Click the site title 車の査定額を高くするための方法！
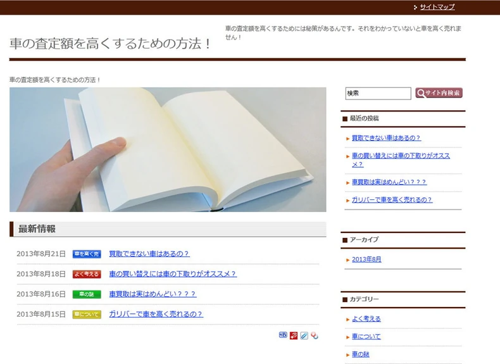 coord(110,44)
